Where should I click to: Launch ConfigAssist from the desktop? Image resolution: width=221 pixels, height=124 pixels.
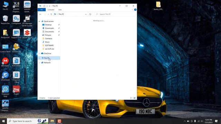pyautogui.click(x=16, y=20)
